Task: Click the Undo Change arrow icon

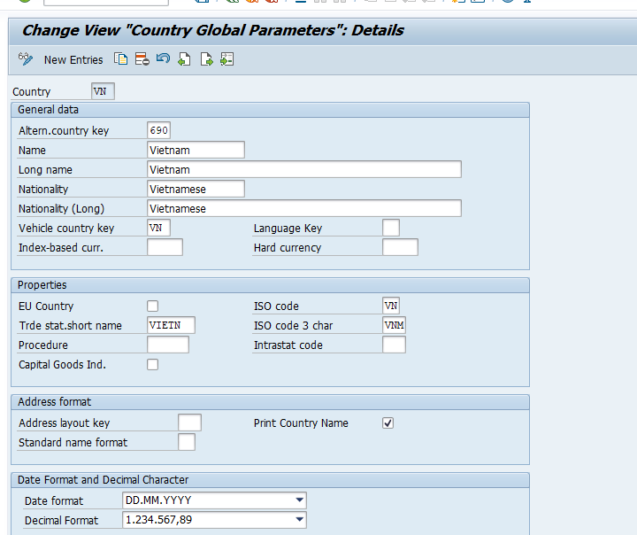Action: point(163,59)
